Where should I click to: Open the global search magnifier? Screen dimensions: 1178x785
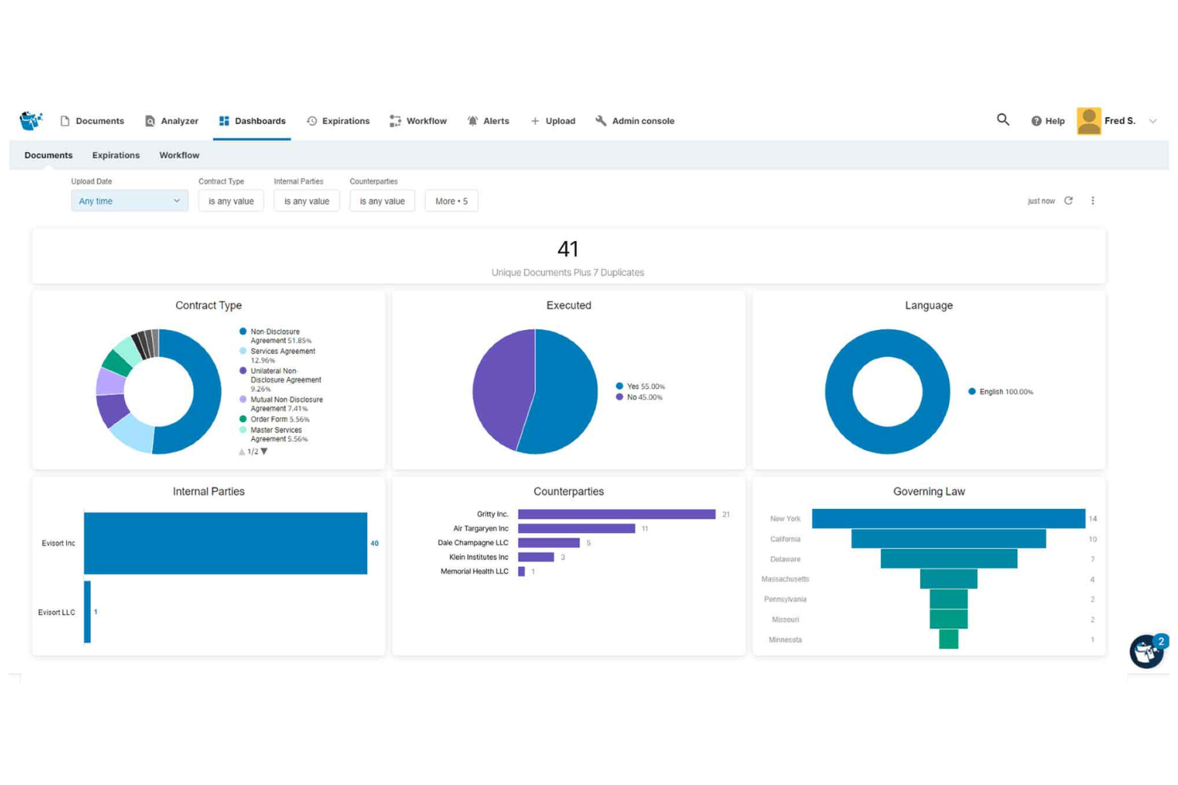(1002, 119)
